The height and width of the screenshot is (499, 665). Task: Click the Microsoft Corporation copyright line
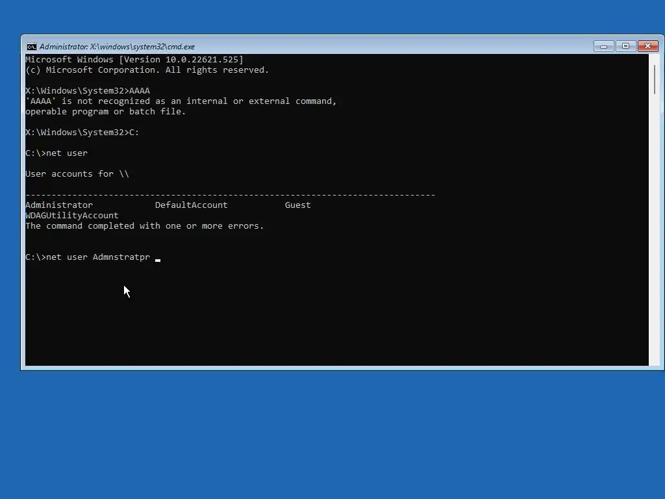(x=147, y=70)
